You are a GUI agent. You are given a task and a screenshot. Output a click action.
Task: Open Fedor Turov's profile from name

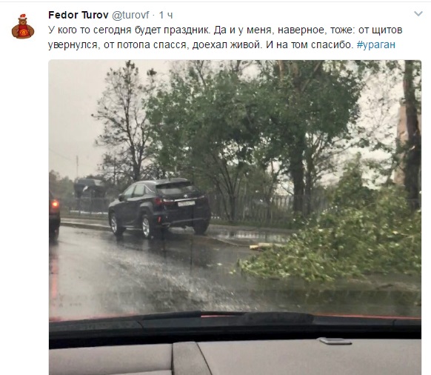click(78, 15)
